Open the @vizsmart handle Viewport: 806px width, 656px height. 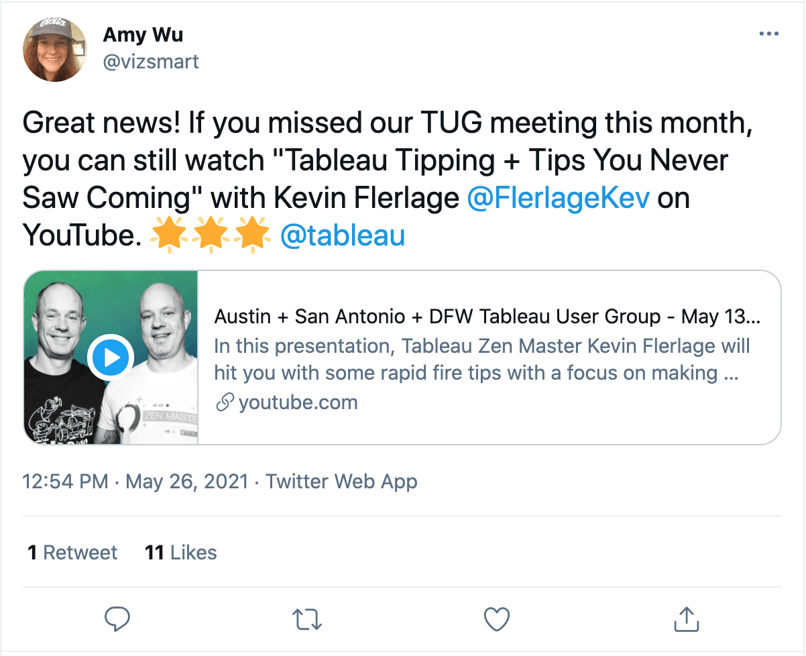(x=151, y=62)
